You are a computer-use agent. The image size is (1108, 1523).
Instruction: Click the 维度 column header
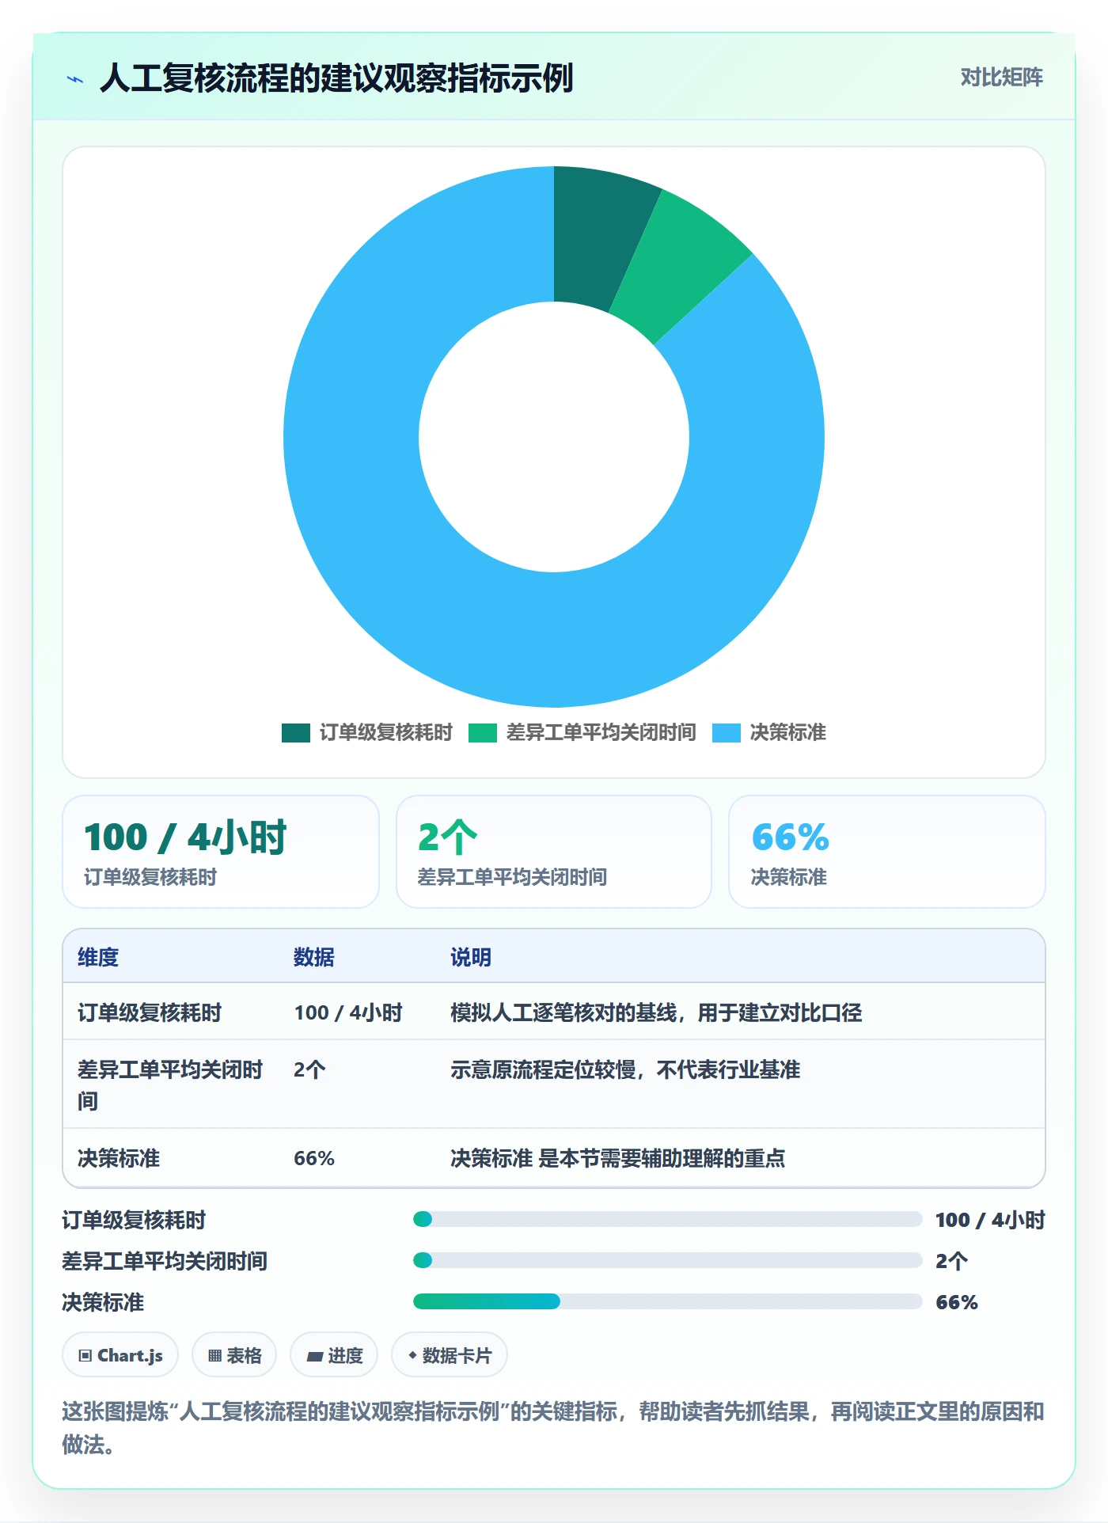[x=98, y=957]
